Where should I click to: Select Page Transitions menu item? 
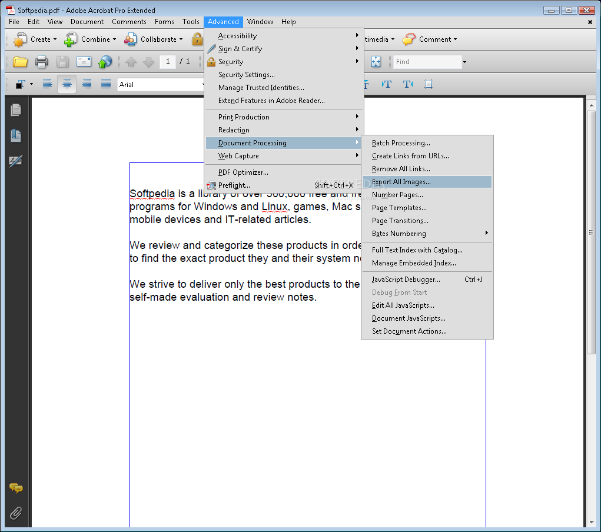[x=427, y=220]
